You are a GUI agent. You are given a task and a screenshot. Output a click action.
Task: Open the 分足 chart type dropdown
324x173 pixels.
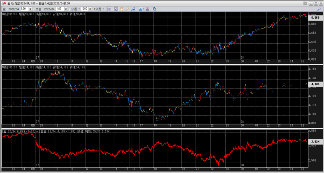(75, 9)
